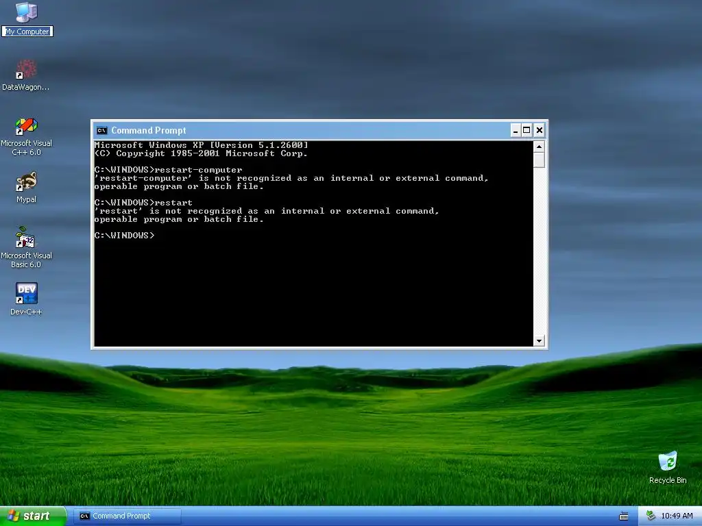Select the Mypal browser shortcut
This screenshot has width=702, height=526.
click(x=27, y=187)
